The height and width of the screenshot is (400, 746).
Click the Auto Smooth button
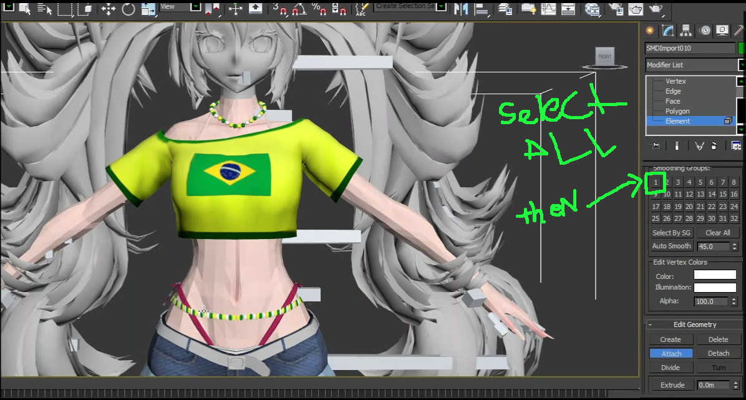[671, 246]
